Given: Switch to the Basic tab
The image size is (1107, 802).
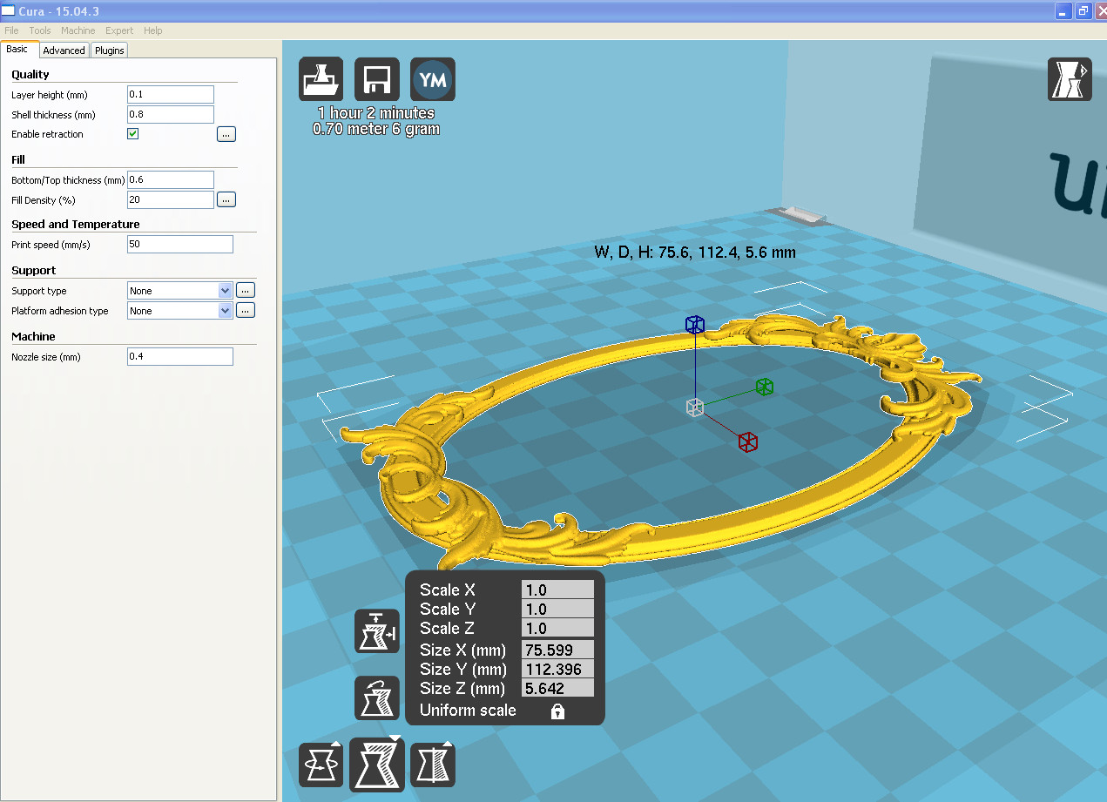Looking at the screenshot, I should tap(18, 50).
